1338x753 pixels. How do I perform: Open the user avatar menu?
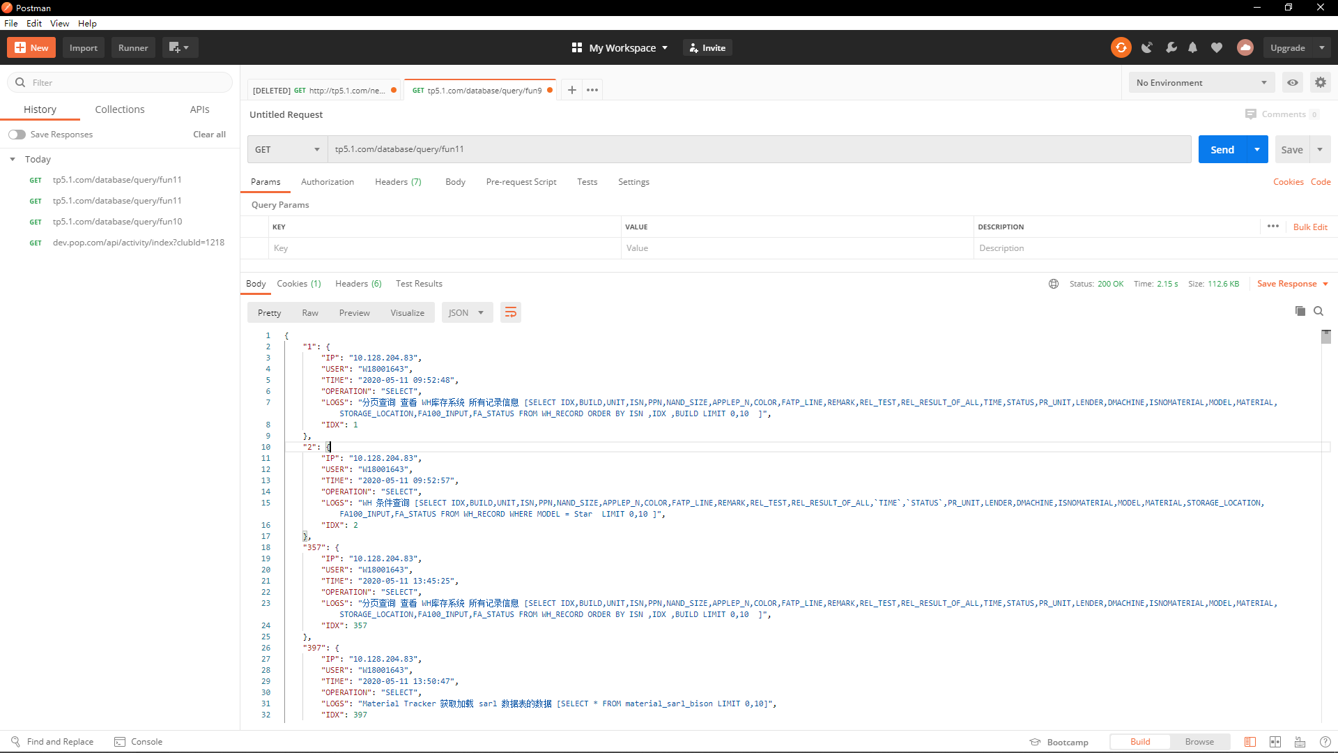1245,47
